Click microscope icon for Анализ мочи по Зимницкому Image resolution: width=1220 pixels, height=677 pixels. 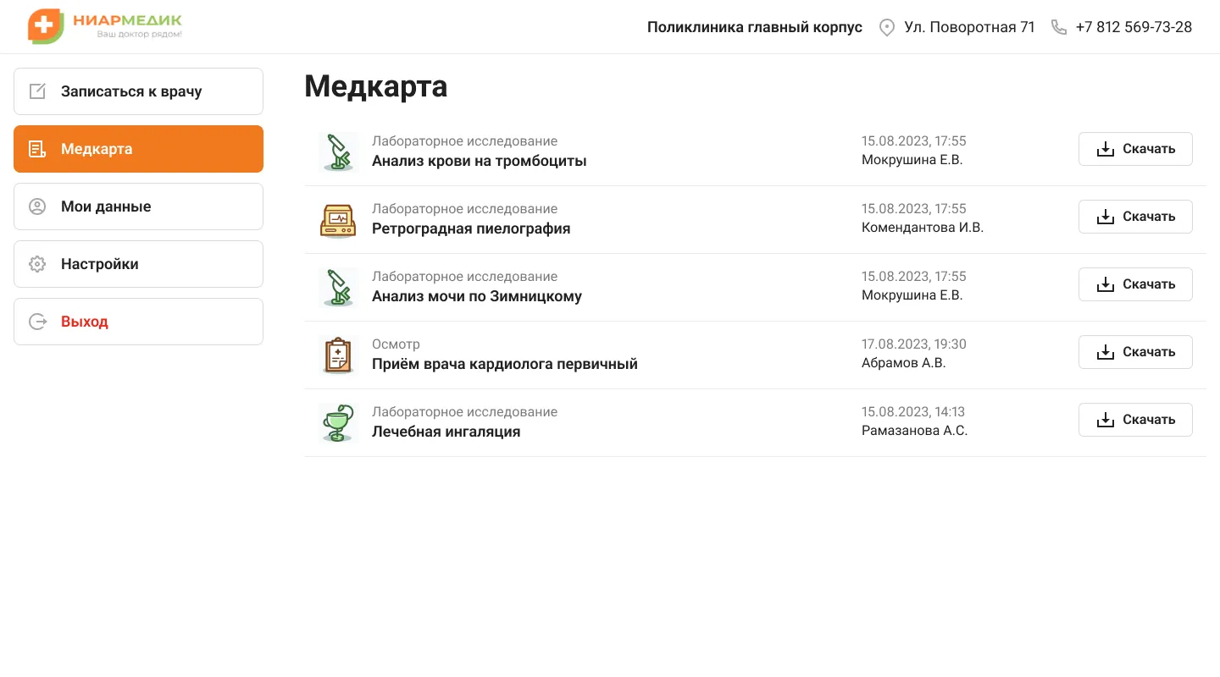(338, 288)
